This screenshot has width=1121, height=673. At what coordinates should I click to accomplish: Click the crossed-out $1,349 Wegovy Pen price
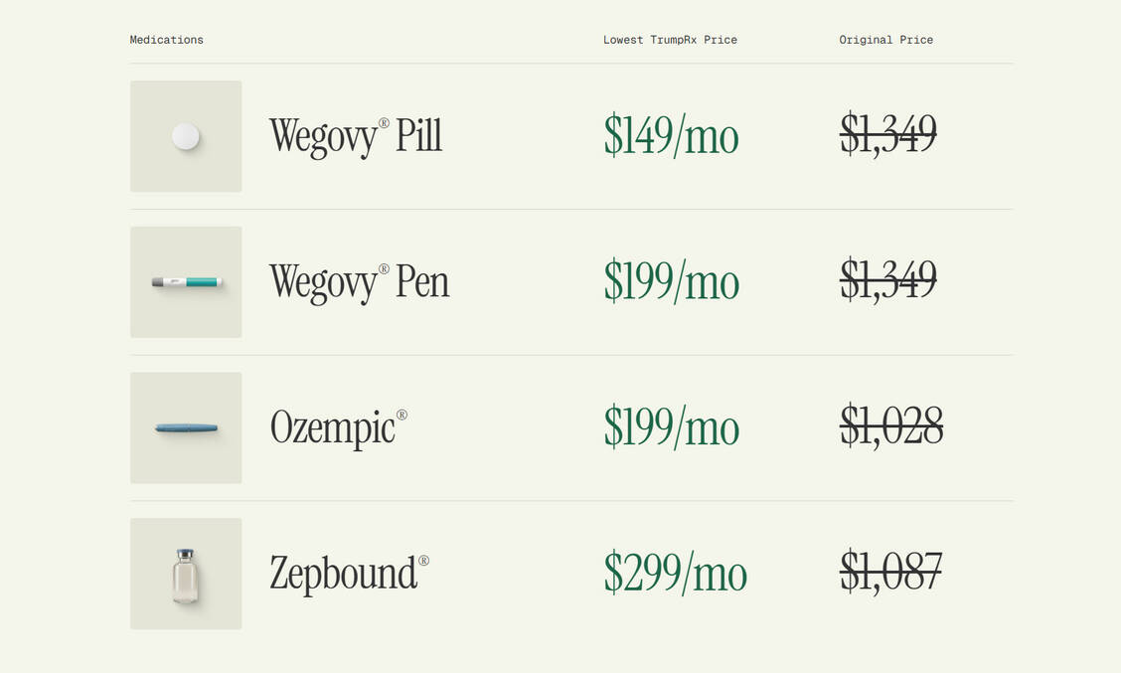pos(887,280)
